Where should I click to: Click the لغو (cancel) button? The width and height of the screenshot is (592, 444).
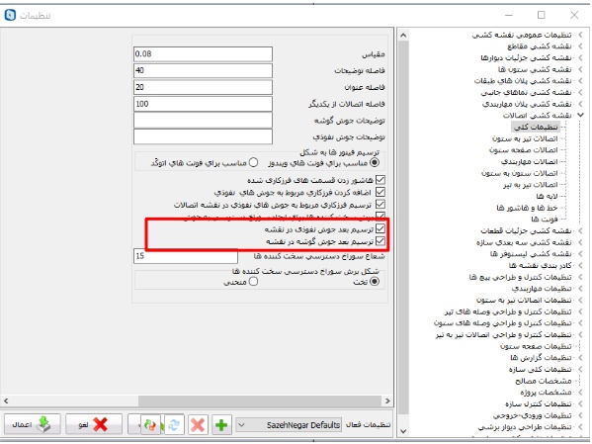(94, 424)
